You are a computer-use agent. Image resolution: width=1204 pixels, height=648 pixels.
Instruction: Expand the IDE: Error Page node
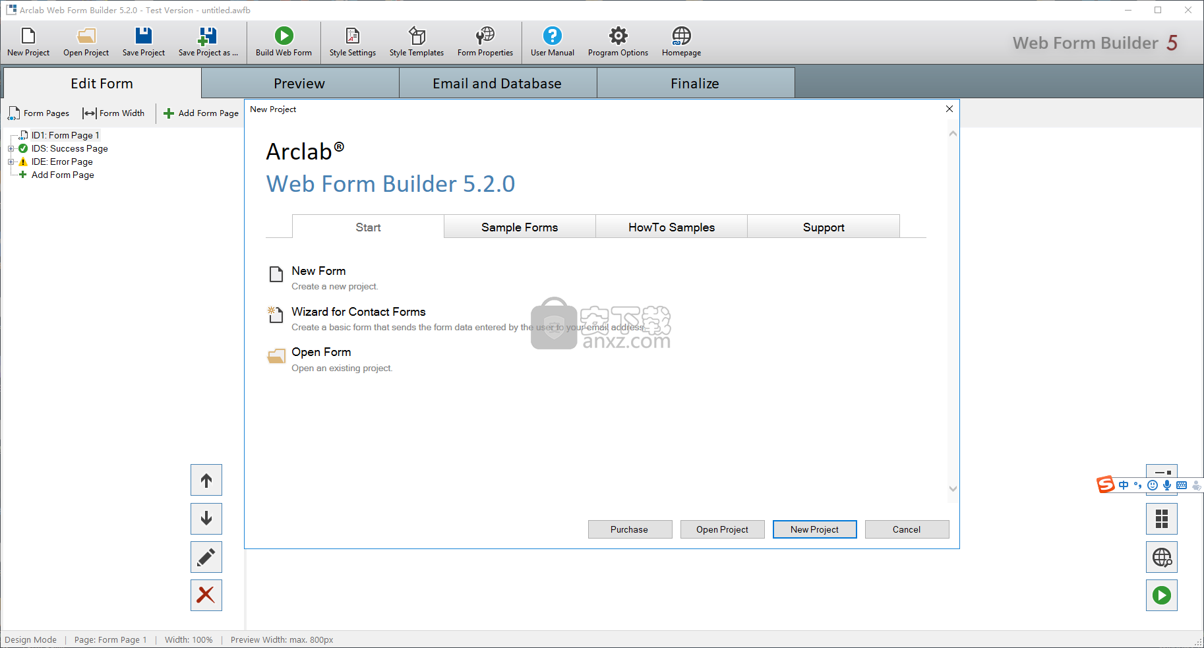(x=11, y=162)
